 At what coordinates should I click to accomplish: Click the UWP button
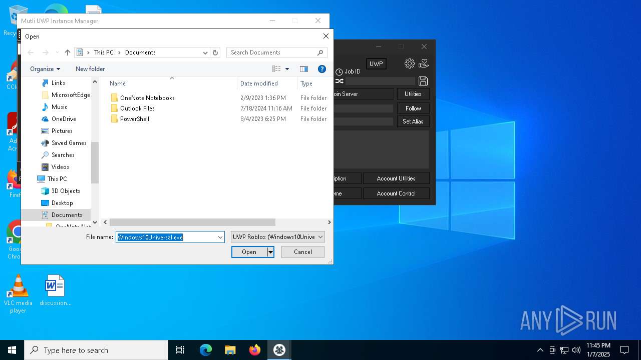376,64
